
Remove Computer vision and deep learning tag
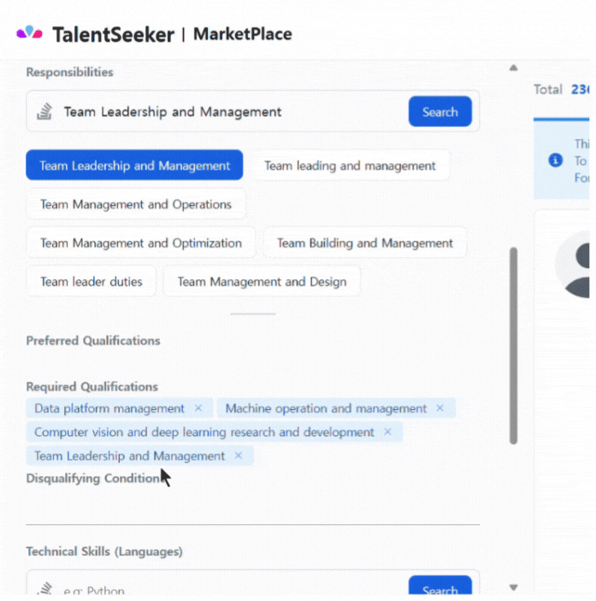387,432
